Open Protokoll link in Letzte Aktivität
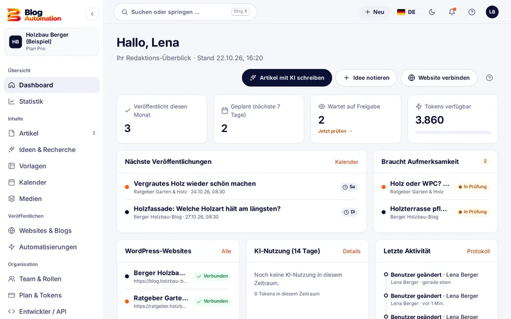This screenshot has height=319, width=511. [478, 251]
